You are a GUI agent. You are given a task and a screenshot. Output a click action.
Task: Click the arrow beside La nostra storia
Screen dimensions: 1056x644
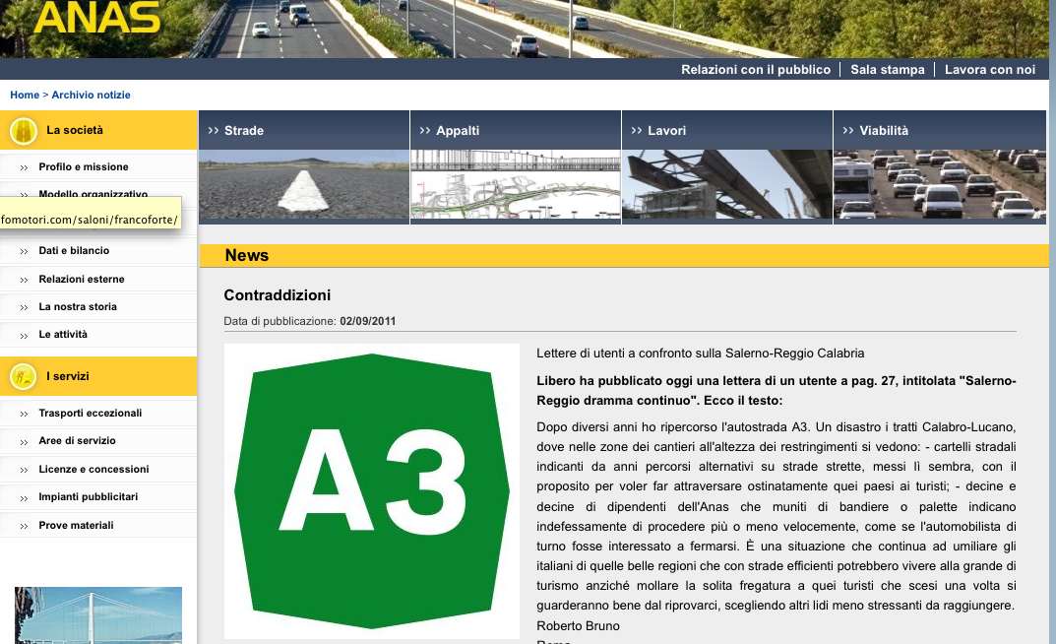[25, 307]
